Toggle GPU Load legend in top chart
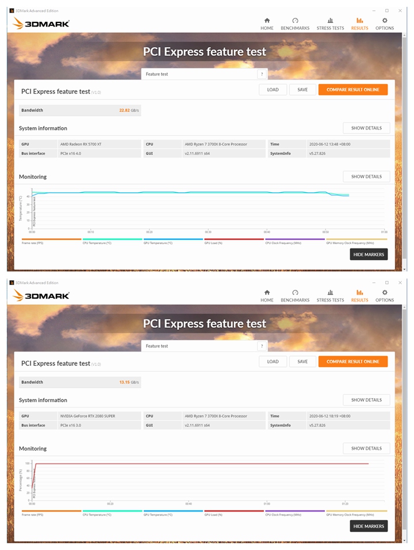This screenshot has width=414, height=550. tap(234, 241)
